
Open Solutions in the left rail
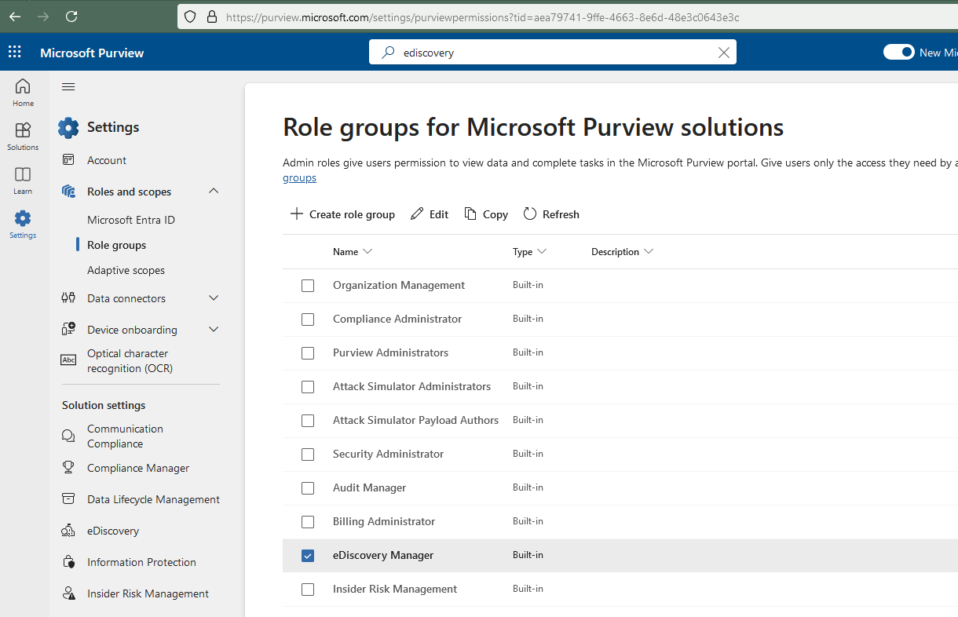23,136
